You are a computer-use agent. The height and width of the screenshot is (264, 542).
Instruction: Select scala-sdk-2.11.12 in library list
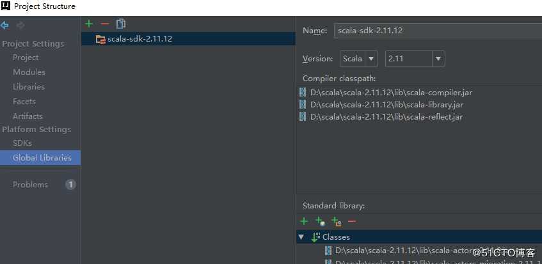(188, 38)
